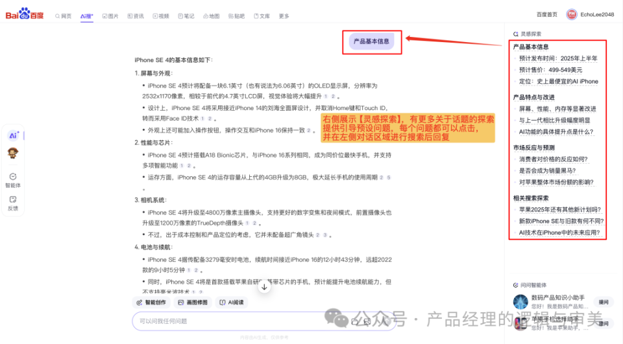Ask 对苹果整体市场份额的影响?
This screenshot has height=344, width=623.
click(556, 182)
